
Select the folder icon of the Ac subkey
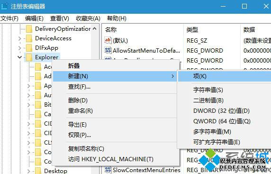tap(38, 67)
